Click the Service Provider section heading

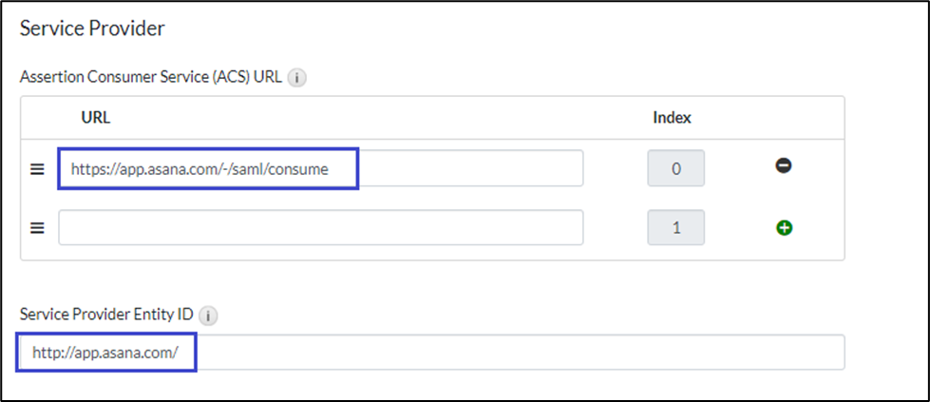[92, 29]
